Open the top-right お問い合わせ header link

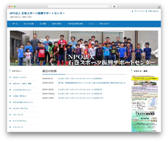click(x=153, y=11)
